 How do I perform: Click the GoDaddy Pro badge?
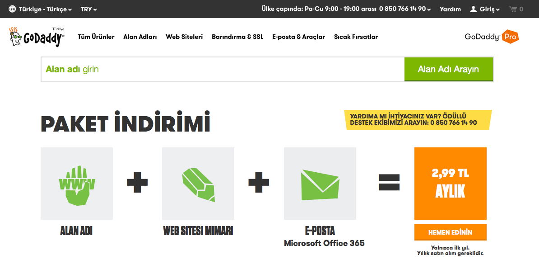(492, 37)
